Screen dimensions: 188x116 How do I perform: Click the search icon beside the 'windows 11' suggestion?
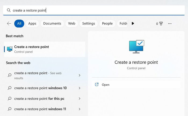(10, 109)
